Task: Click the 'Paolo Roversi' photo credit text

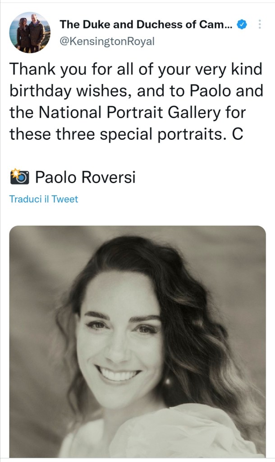Action: (85, 177)
